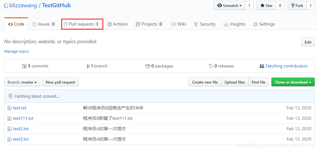317x151 pixels.
Task: Open the blizzawang user profile link
Action: (x=23, y=5)
